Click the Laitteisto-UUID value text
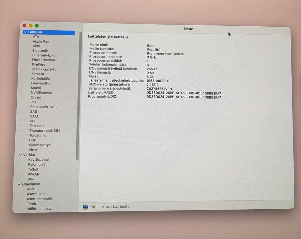 pos(184,93)
